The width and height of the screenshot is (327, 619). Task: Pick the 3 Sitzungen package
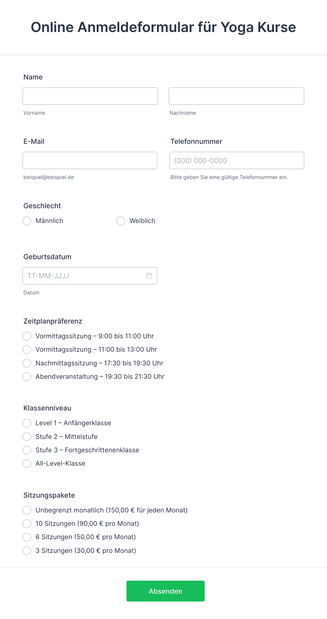27,550
